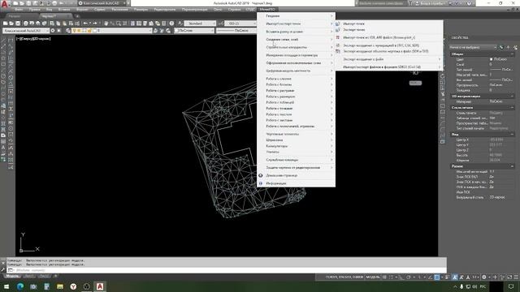Viewport: 520px width, 292px height.
Task: Click the help search field in title bar
Action: (381, 3)
